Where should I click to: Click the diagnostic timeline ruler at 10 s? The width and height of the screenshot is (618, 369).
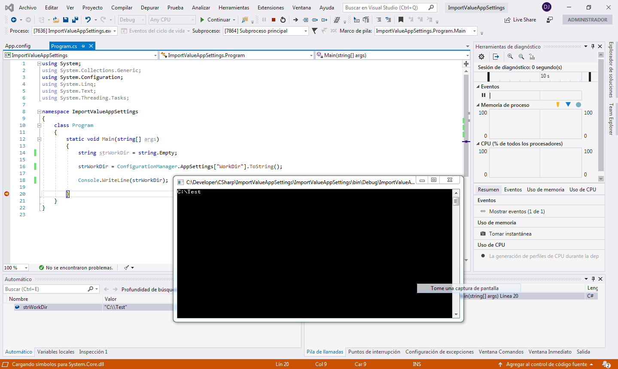click(545, 76)
